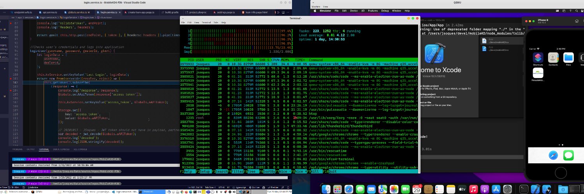Screen dimensions: 584x194
Task: Click F6 SortBy in htop footer
Action: point(267,171)
